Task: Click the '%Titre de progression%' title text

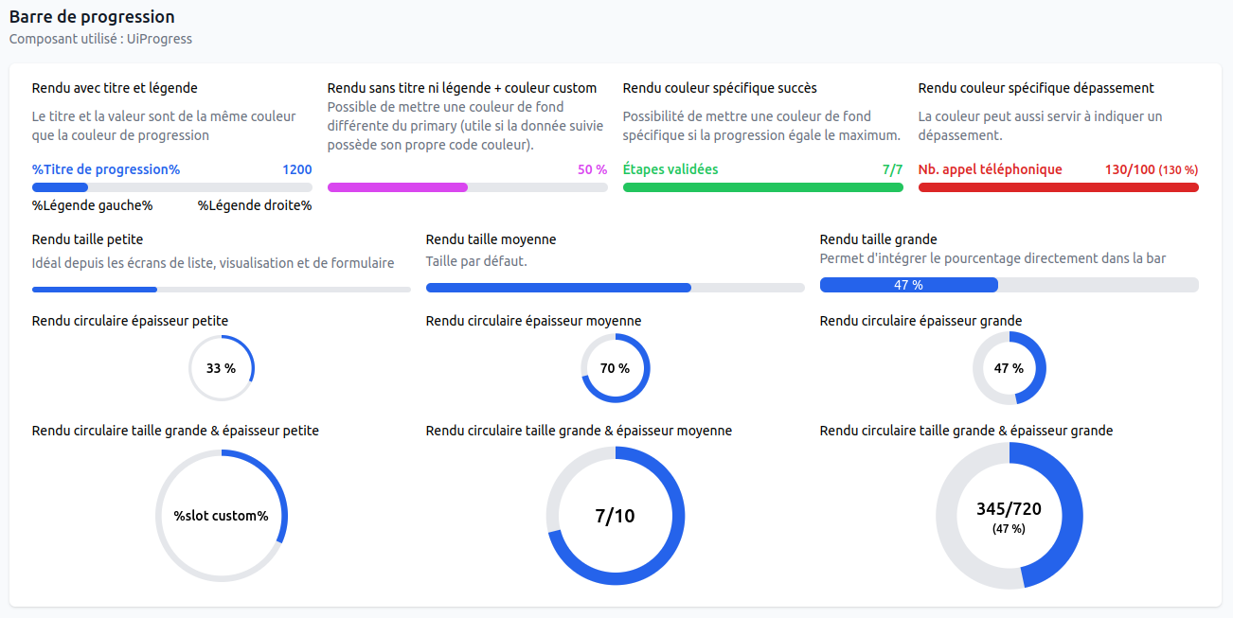Action: [106, 169]
